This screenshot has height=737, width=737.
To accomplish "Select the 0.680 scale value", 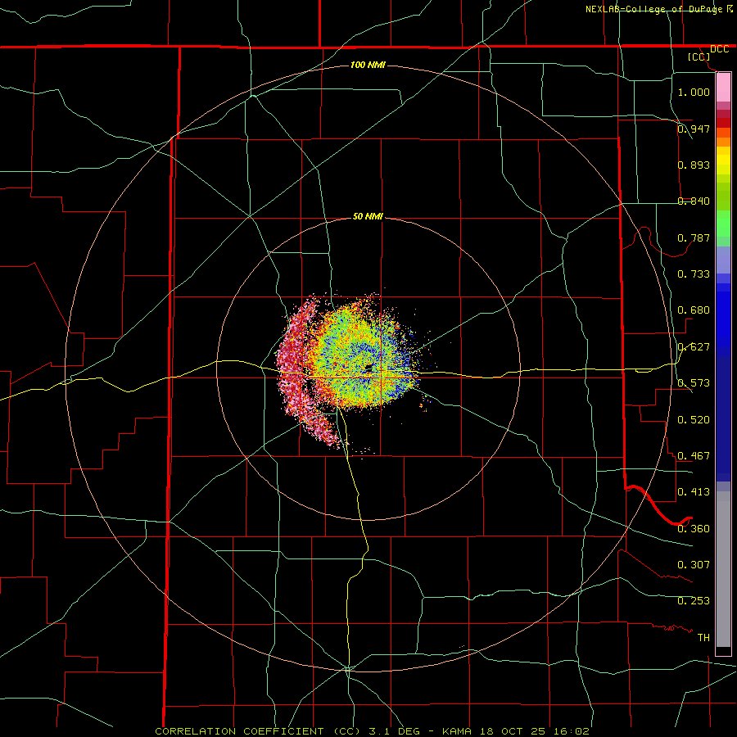I will [x=694, y=310].
